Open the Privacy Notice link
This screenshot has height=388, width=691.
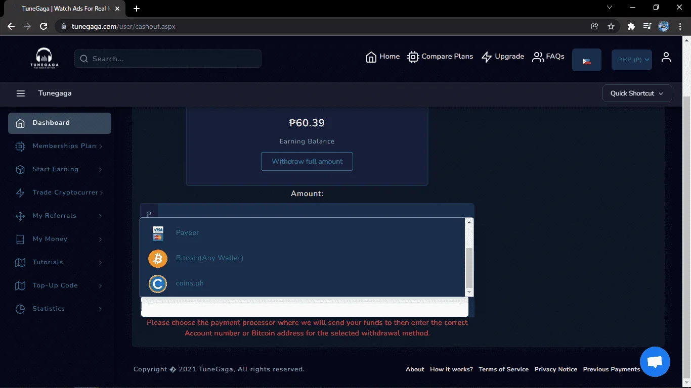(x=555, y=369)
